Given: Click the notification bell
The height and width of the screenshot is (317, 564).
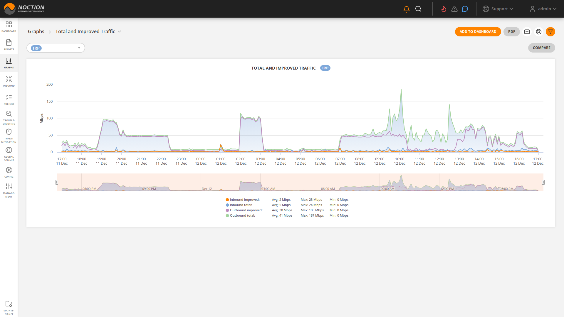Looking at the screenshot, I should [406, 9].
